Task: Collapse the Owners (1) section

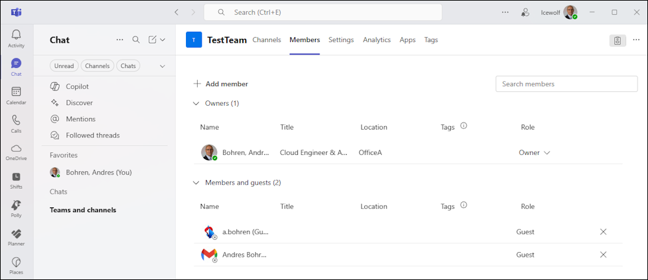Action: [196, 104]
